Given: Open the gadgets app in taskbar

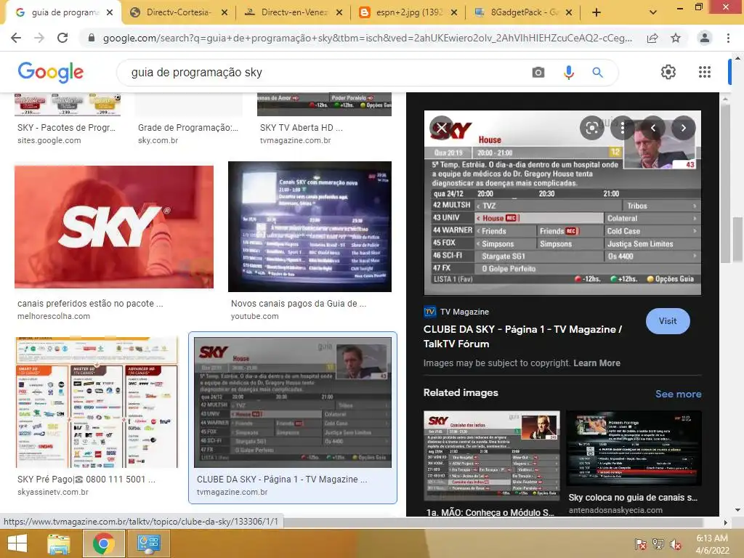Looking at the screenshot, I should pos(148,543).
